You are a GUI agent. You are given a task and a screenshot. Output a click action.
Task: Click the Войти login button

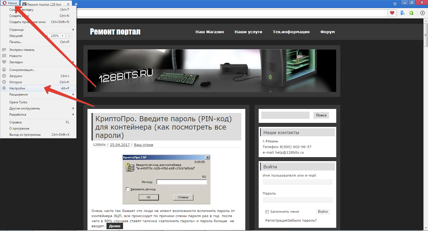pos(323,211)
